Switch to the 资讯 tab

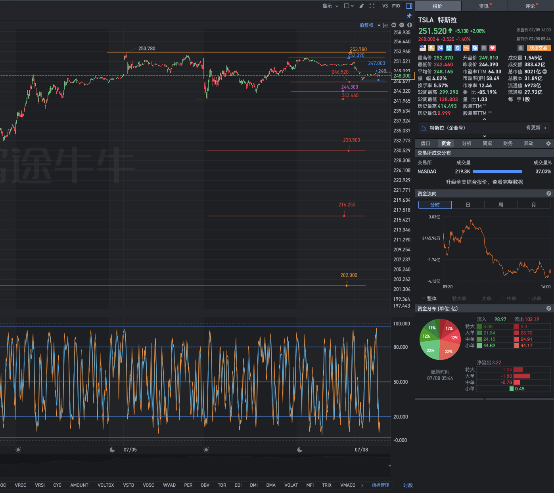pos(484,6)
